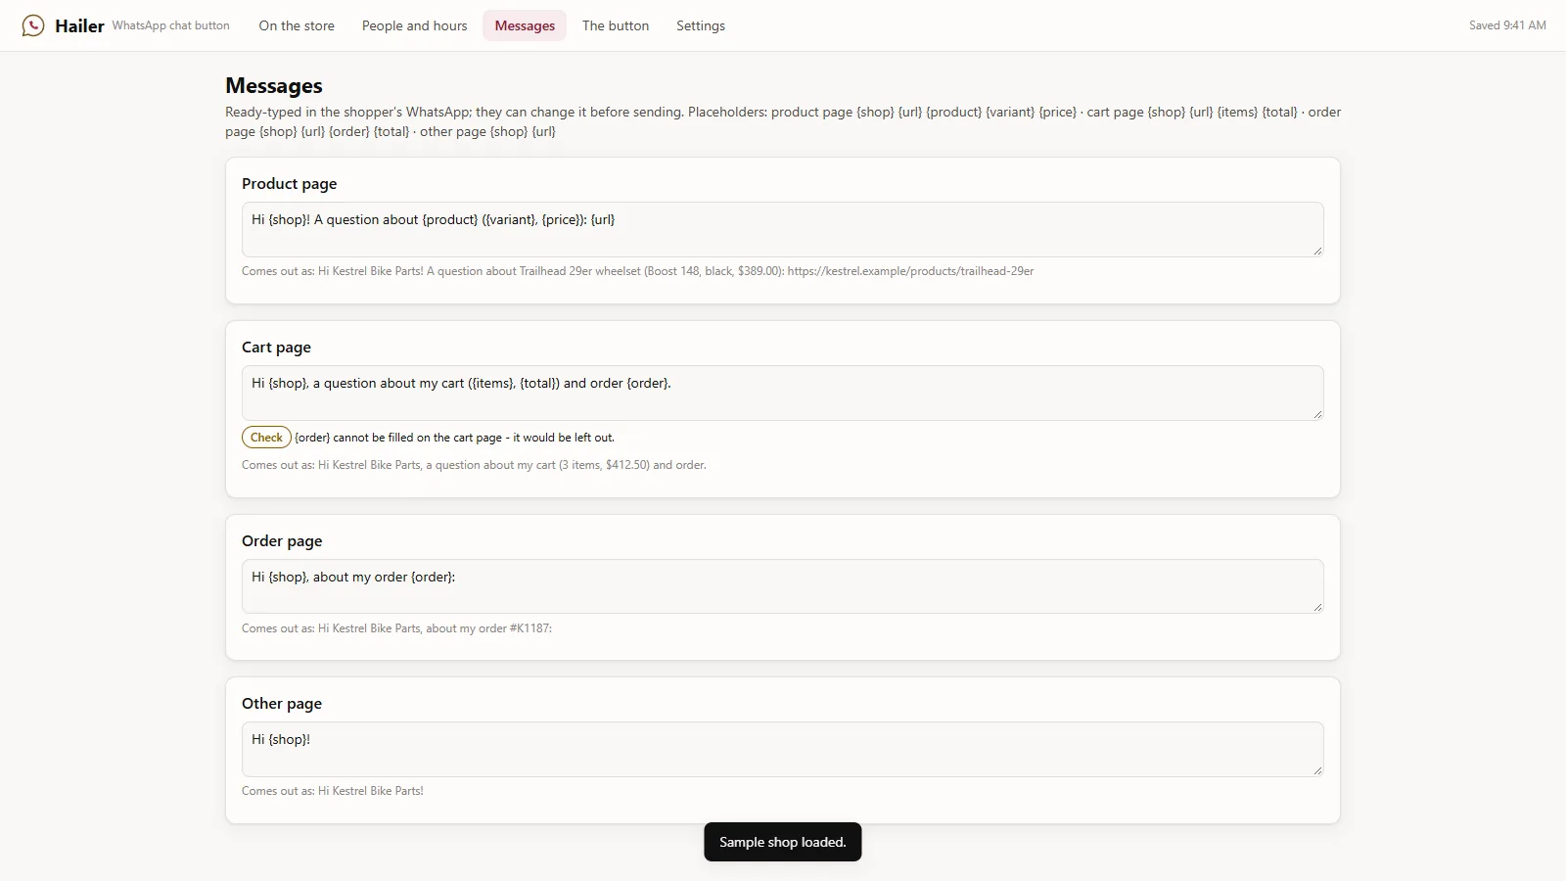
Task: Edit the Cart page message field
Action: click(x=783, y=393)
